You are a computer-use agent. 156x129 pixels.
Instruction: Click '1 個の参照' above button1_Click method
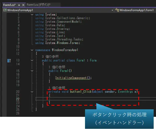click(x=57, y=88)
